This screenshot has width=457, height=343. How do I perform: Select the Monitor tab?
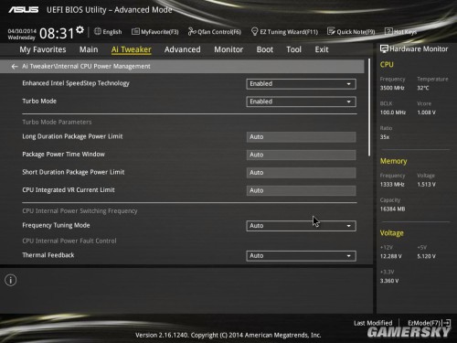point(228,49)
